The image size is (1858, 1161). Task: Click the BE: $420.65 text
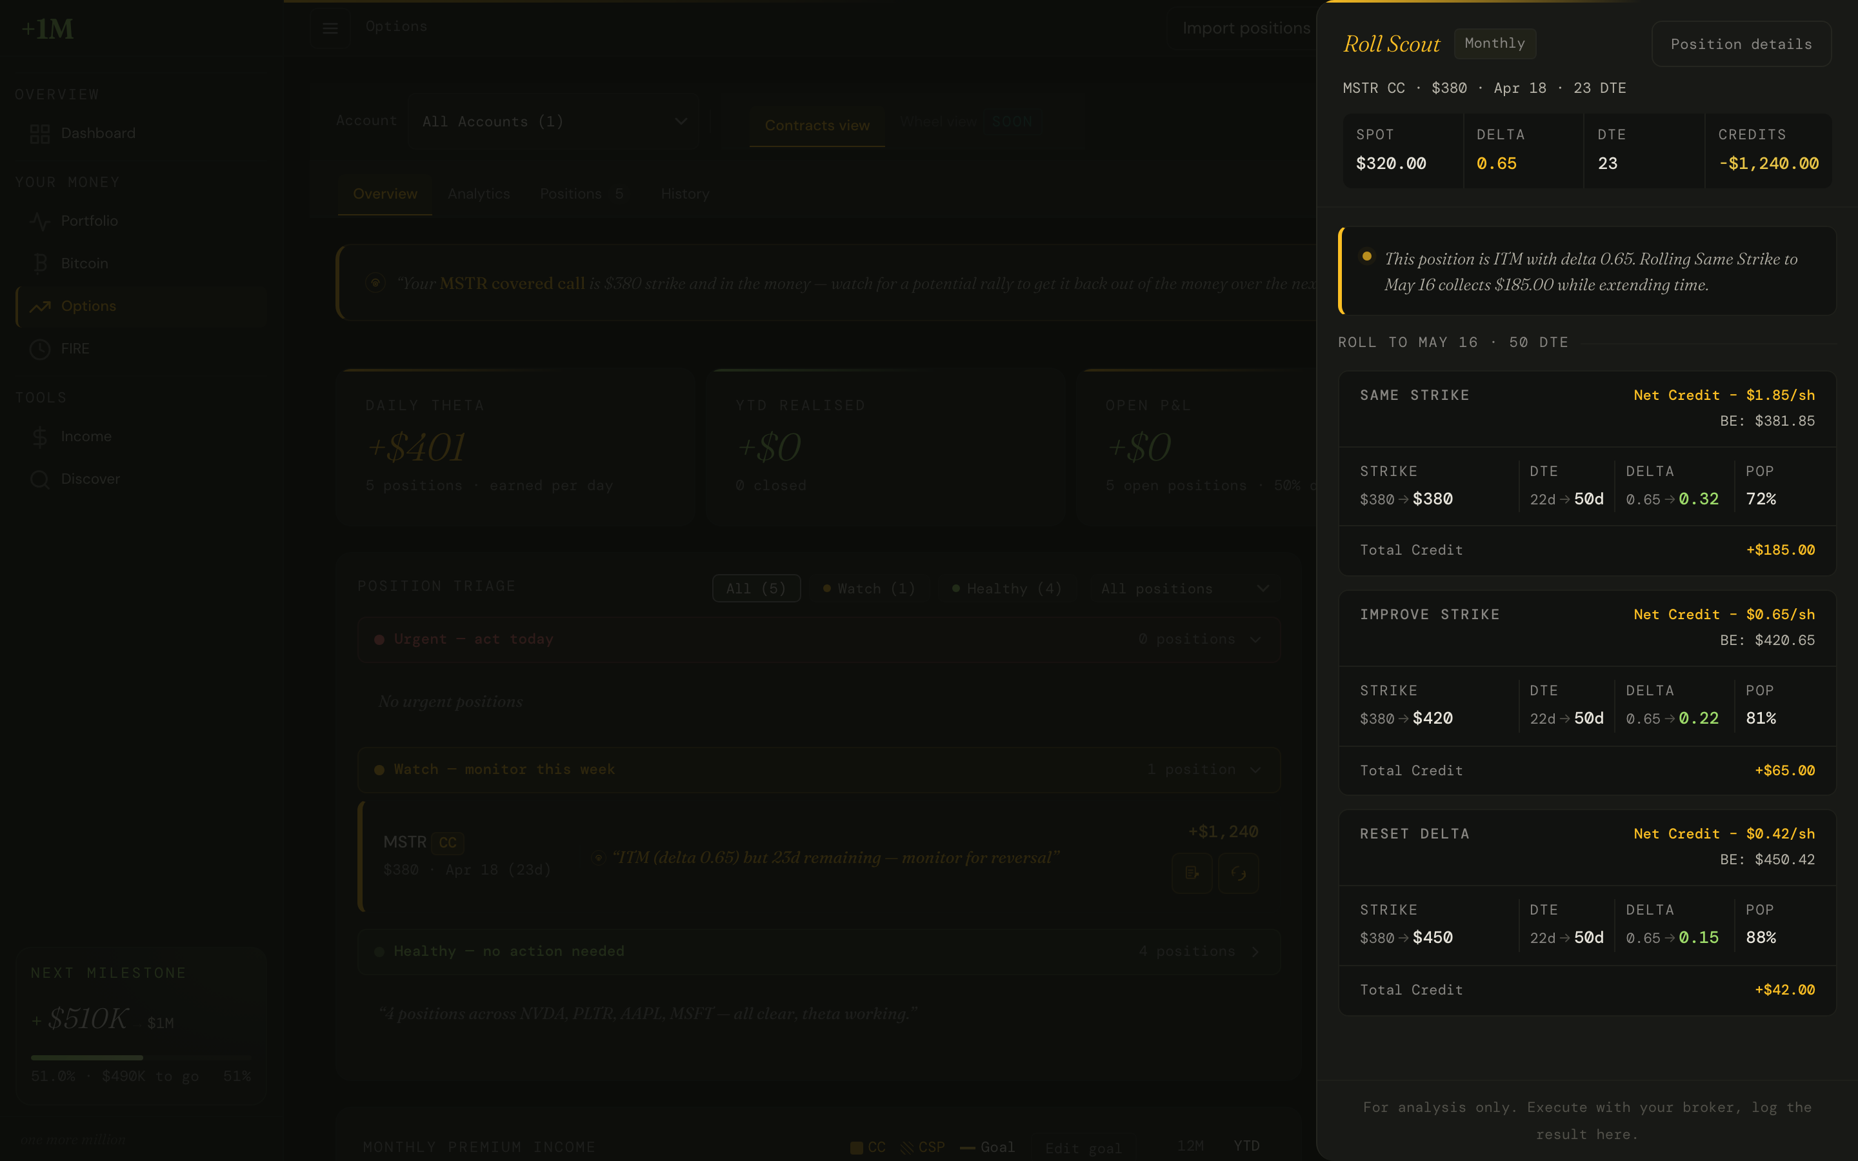(1768, 640)
